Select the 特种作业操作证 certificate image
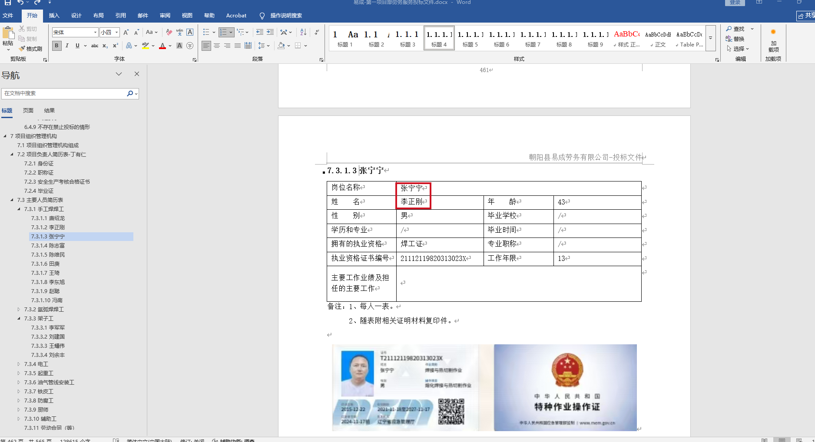The width and height of the screenshot is (815, 442). coord(484,387)
